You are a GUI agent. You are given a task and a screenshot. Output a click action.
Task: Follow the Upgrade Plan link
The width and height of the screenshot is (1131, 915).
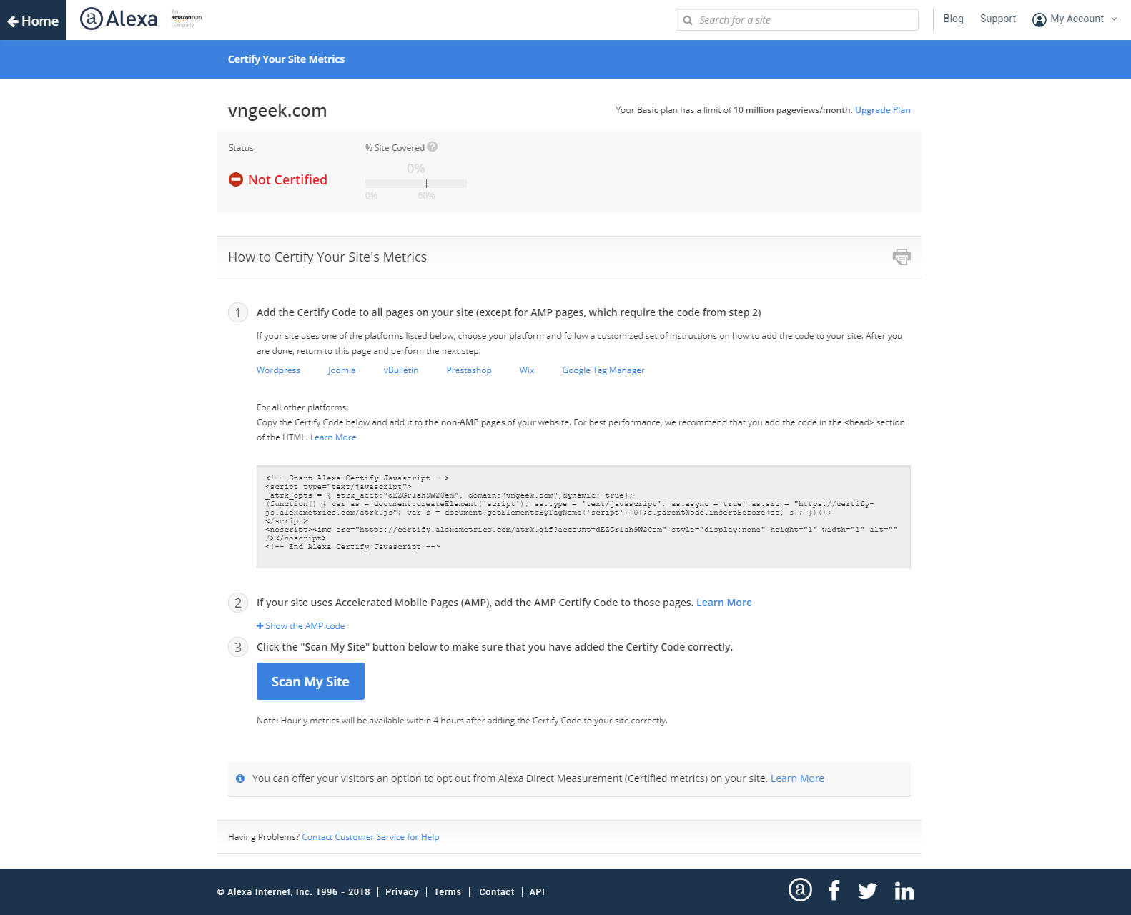tap(882, 110)
